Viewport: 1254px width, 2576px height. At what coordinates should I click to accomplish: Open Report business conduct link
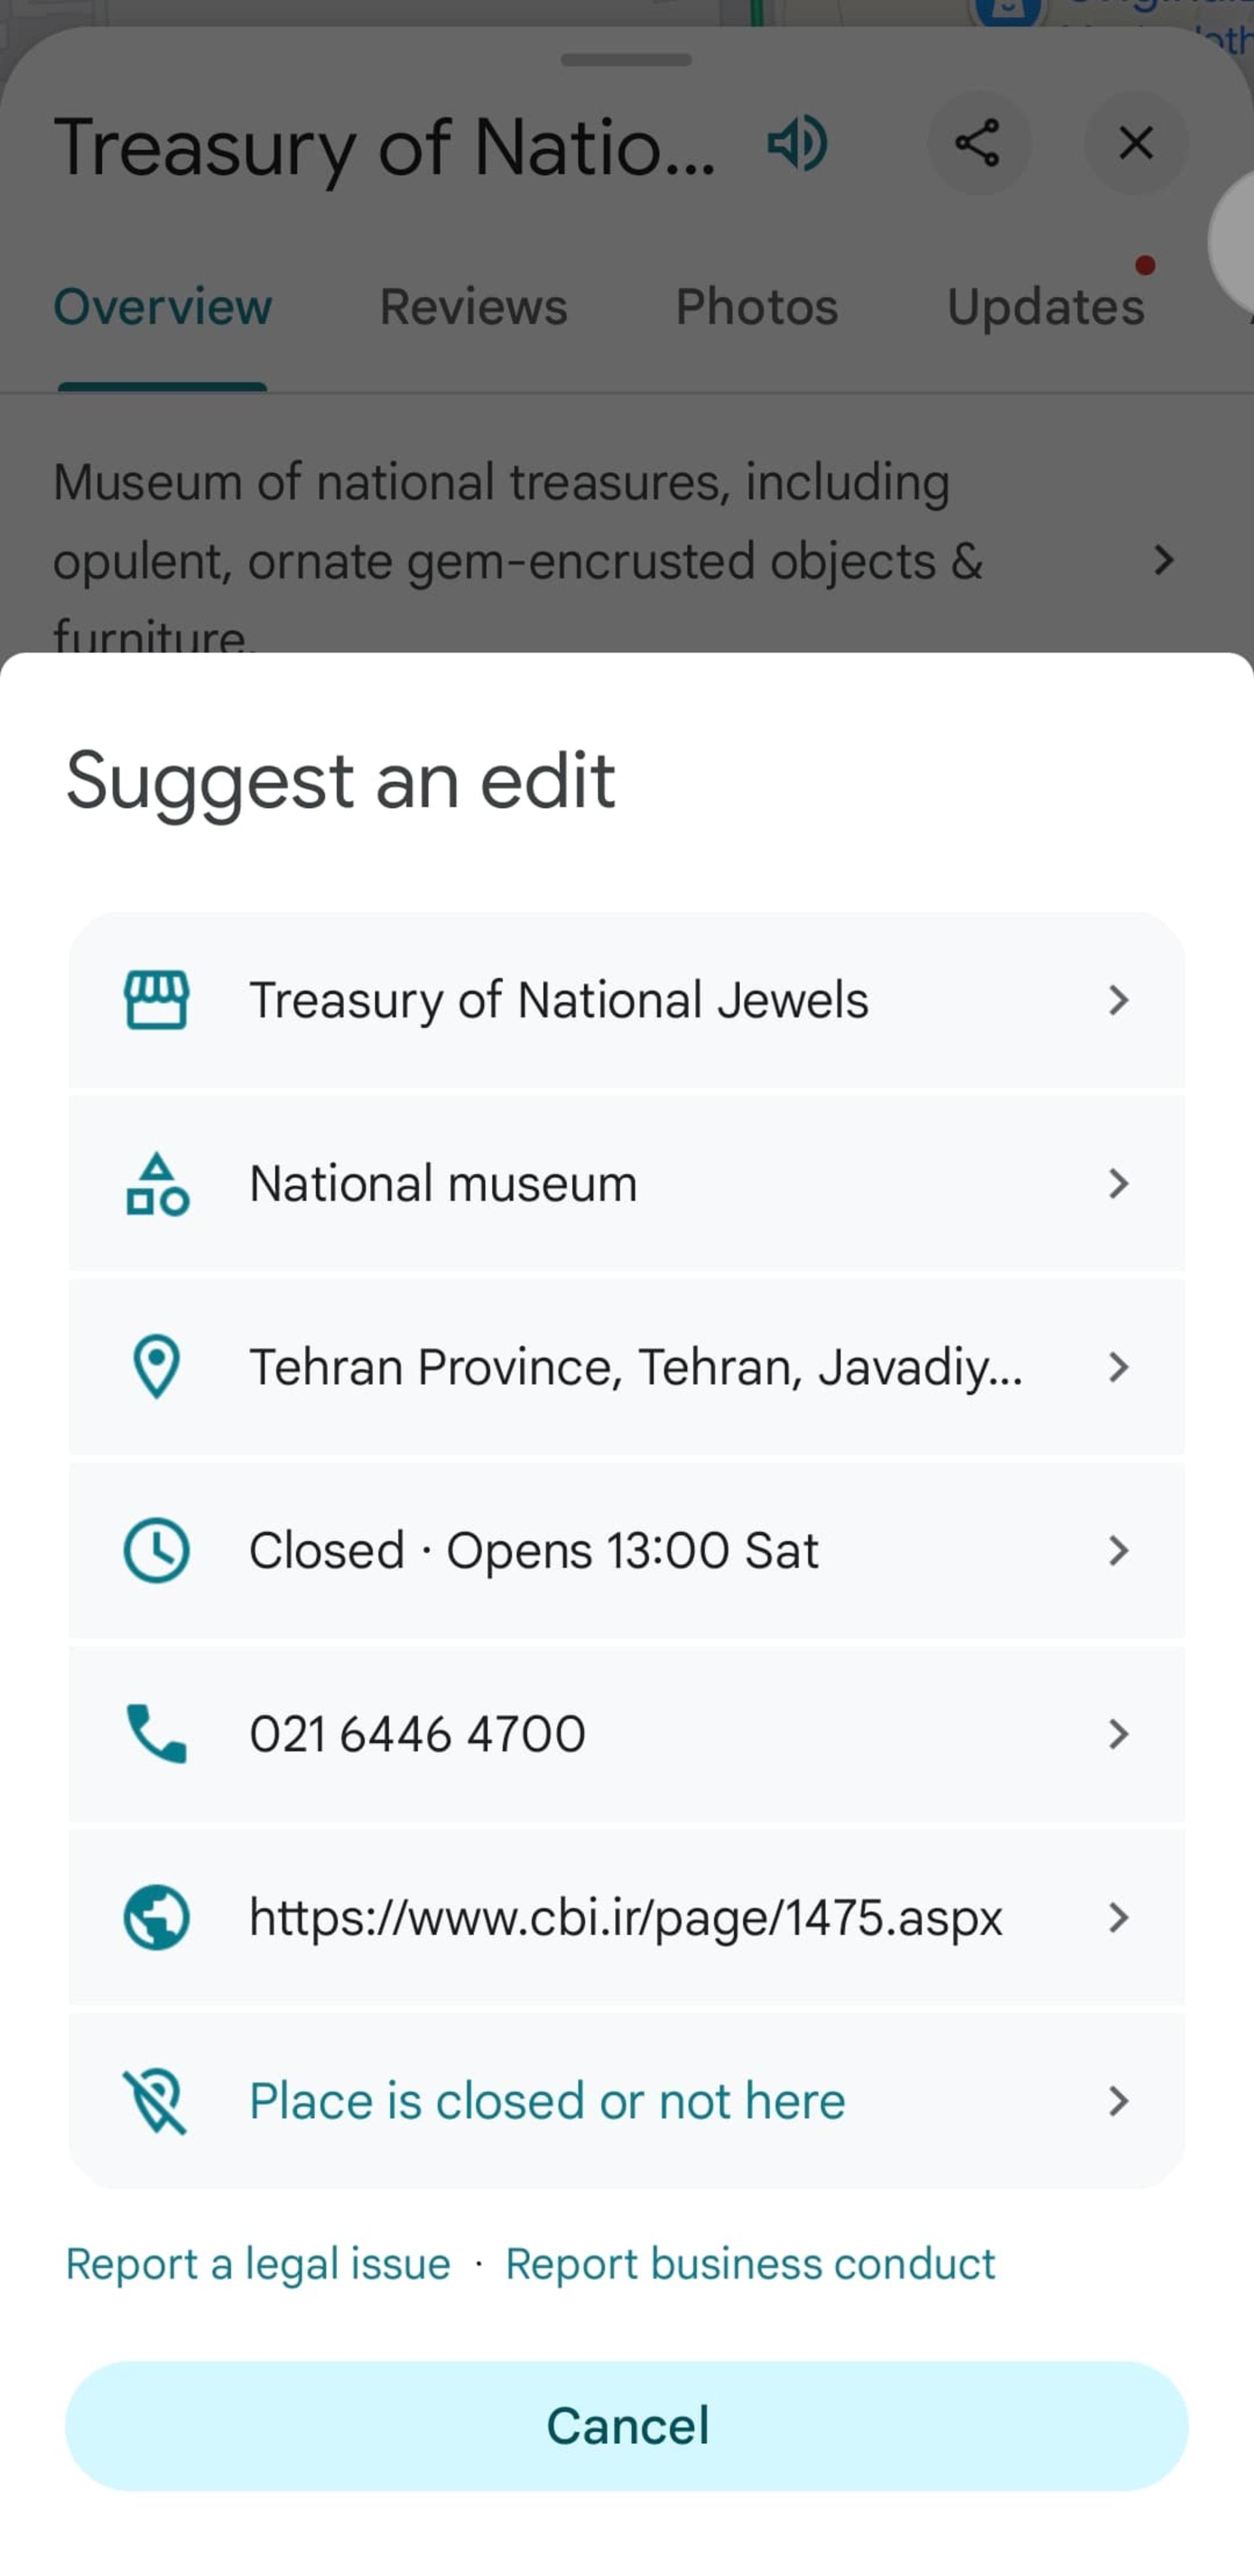(750, 2264)
